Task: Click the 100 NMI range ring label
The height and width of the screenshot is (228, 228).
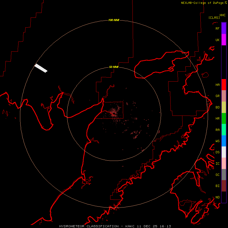Action: pyautogui.click(x=114, y=20)
